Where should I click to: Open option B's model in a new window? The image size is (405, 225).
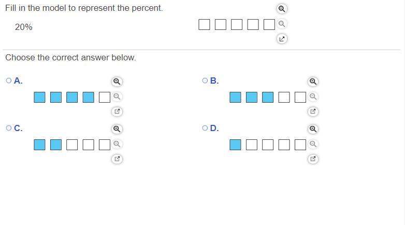tap(313, 111)
